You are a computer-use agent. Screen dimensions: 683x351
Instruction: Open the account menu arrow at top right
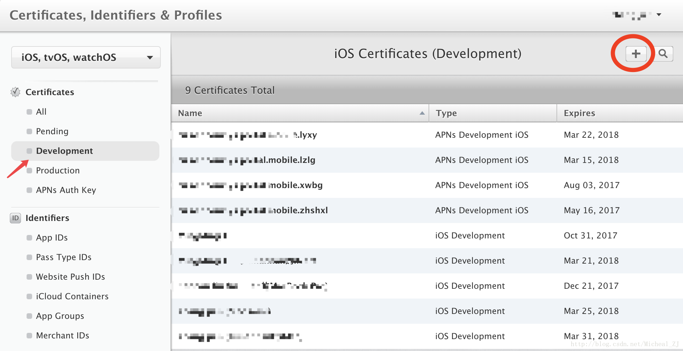(x=659, y=15)
